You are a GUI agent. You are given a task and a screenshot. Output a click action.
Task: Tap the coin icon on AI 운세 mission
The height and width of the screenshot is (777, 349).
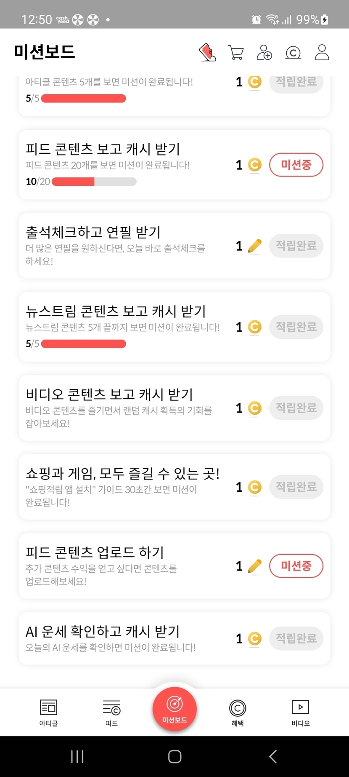(x=254, y=639)
